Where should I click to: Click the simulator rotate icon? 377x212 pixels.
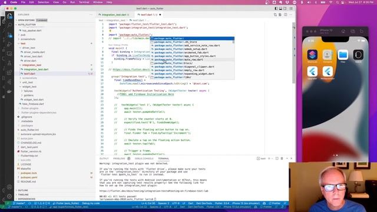click(x=361, y=31)
